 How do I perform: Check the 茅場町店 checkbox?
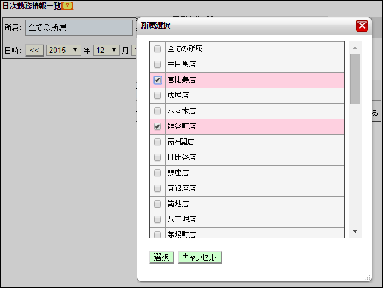click(x=157, y=234)
